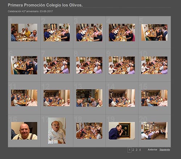Screen dimensions: 181x159
Task: View thumbnail 17 vertical striped-shirt portrait
Action: point(57,131)
